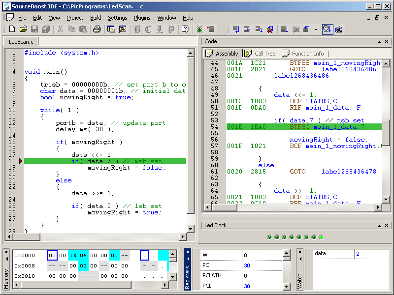Close the Led Block panel
This screenshot has width=394, height=295.
click(387, 226)
